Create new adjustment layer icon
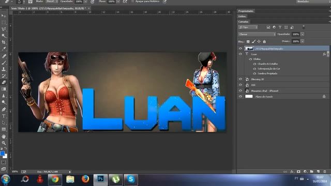Image resolution: width=331 pixels, height=186 pixels. pos(305,172)
